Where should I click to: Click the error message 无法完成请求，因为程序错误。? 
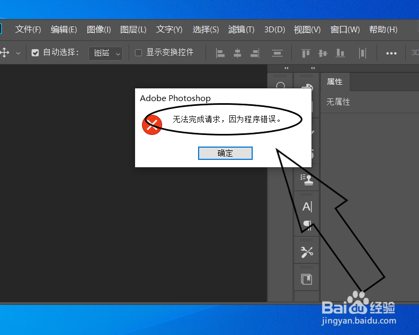(227, 119)
